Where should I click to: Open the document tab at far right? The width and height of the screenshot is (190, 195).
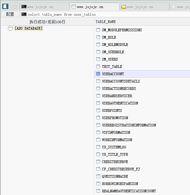180,7
